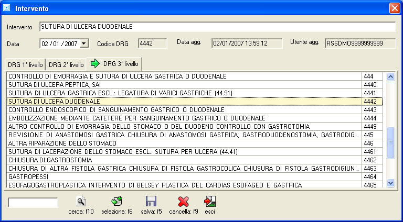Image resolution: width=403 pixels, height=222 pixels.
Task: Select the CHIUSURA DI GASTROSTOMIA row
Action: (x=184, y=160)
